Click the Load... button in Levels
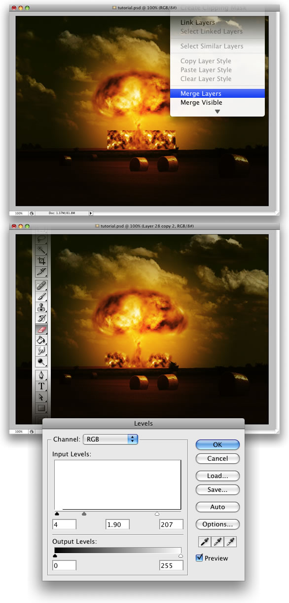Image resolution: width=289 pixels, height=603 pixels. click(x=217, y=476)
